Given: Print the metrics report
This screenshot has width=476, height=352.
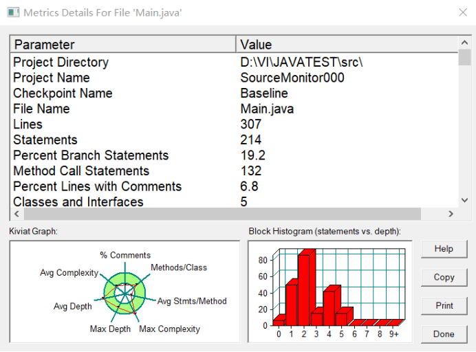Looking at the screenshot, I should [444, 305].
